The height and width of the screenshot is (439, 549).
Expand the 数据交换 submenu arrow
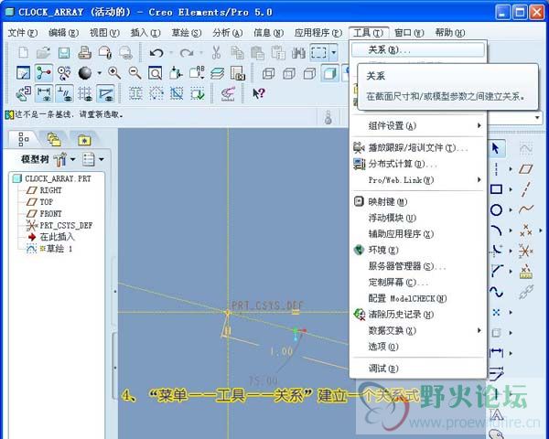pos(479,330)
